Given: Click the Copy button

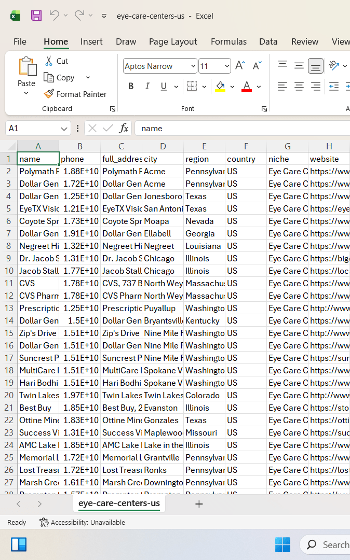Looking at the screenshot, I should point(59,77).
